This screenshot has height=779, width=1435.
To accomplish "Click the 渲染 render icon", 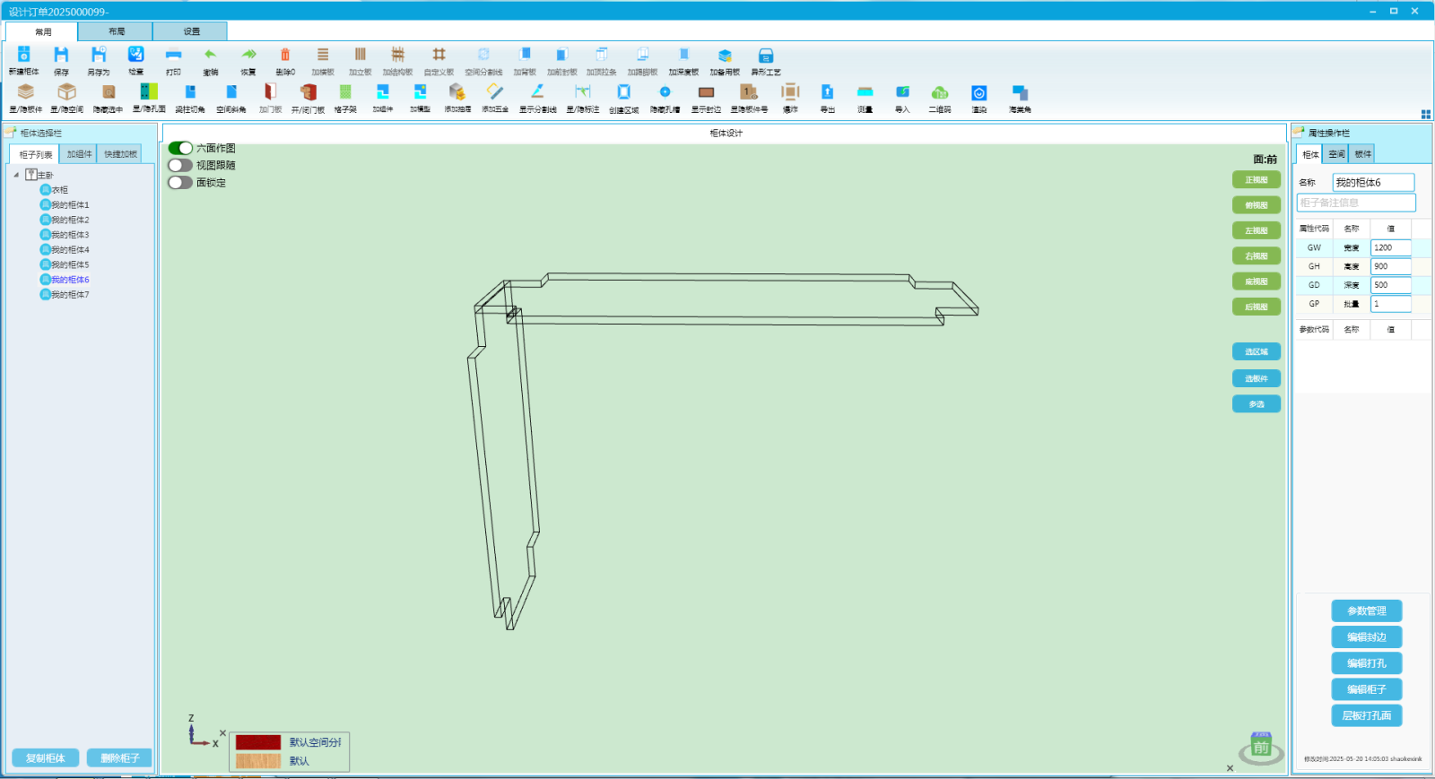I will tap(979, 92).
